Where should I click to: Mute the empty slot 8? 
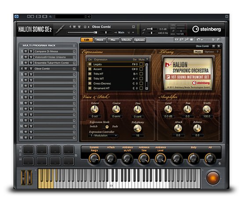click(x=26, y=92)
